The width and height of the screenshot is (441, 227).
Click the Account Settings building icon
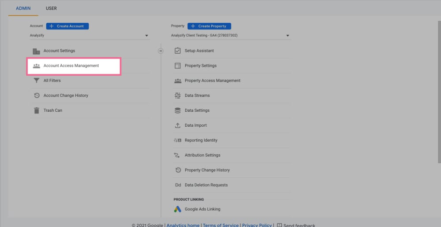pos(37,51)
